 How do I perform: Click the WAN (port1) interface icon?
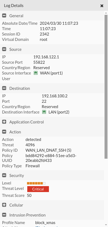pyautogui.click(x=36, y=73)
